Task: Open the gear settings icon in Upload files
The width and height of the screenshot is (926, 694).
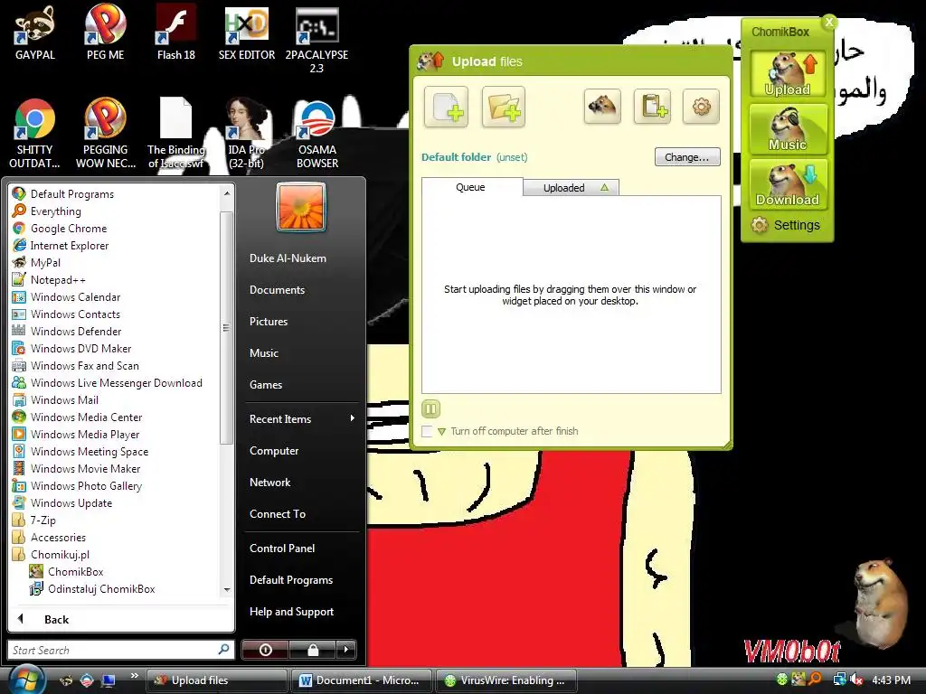Action: pos(701,107)
